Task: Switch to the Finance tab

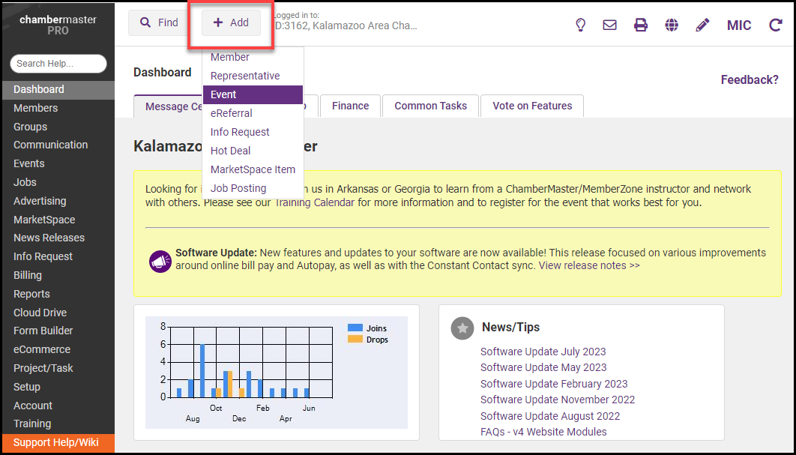Action: pyautogui.click(x=350, y=106)
